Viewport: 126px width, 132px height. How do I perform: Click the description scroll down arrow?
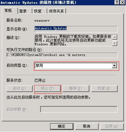pyautogui.click(x=115, y=43)
